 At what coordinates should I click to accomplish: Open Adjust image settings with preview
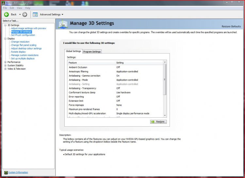(x=29, y=28)
